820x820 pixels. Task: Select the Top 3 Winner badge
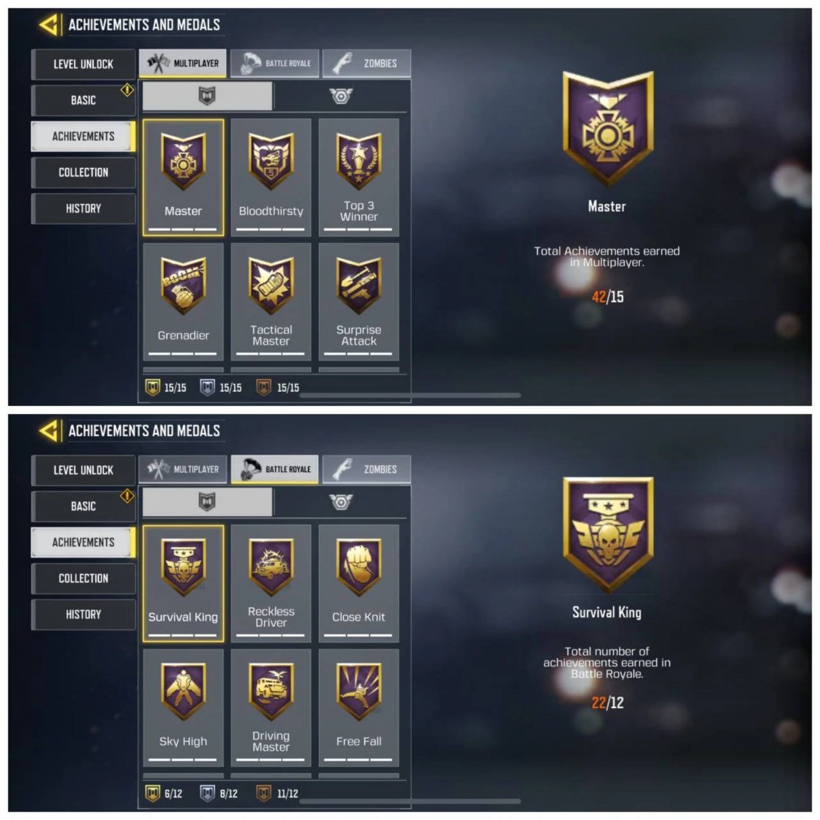point(359,177)
